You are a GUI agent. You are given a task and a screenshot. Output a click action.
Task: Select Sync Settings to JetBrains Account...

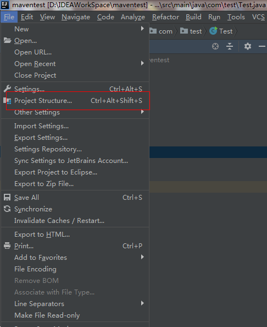pyautogui.click(x=75, y=161)
